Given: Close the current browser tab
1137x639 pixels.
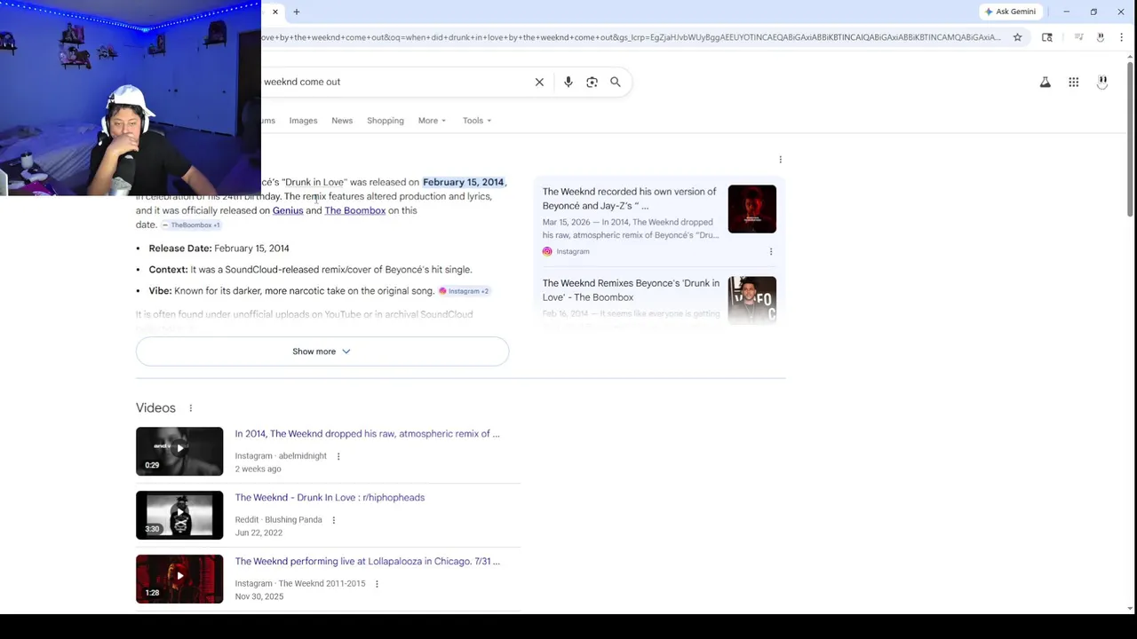Looking at the screenshot, I should [x=275, y=12].
